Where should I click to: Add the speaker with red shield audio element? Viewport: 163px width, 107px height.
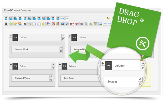click(x=72, y=24)
